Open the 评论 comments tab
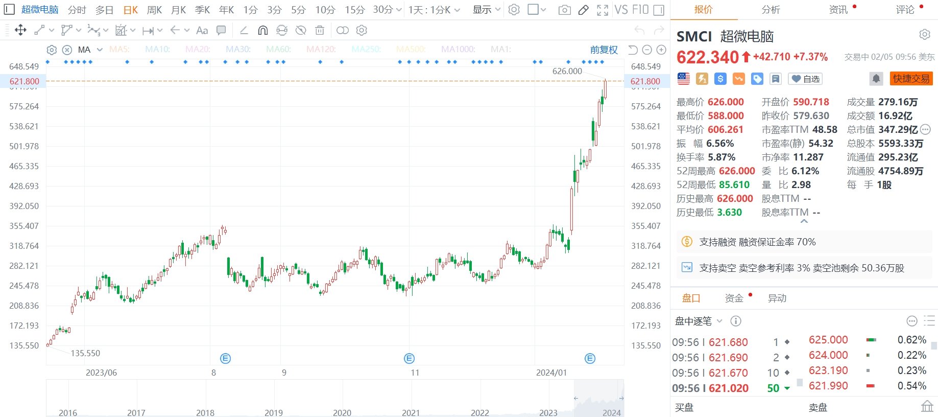 tap(905, 10)
